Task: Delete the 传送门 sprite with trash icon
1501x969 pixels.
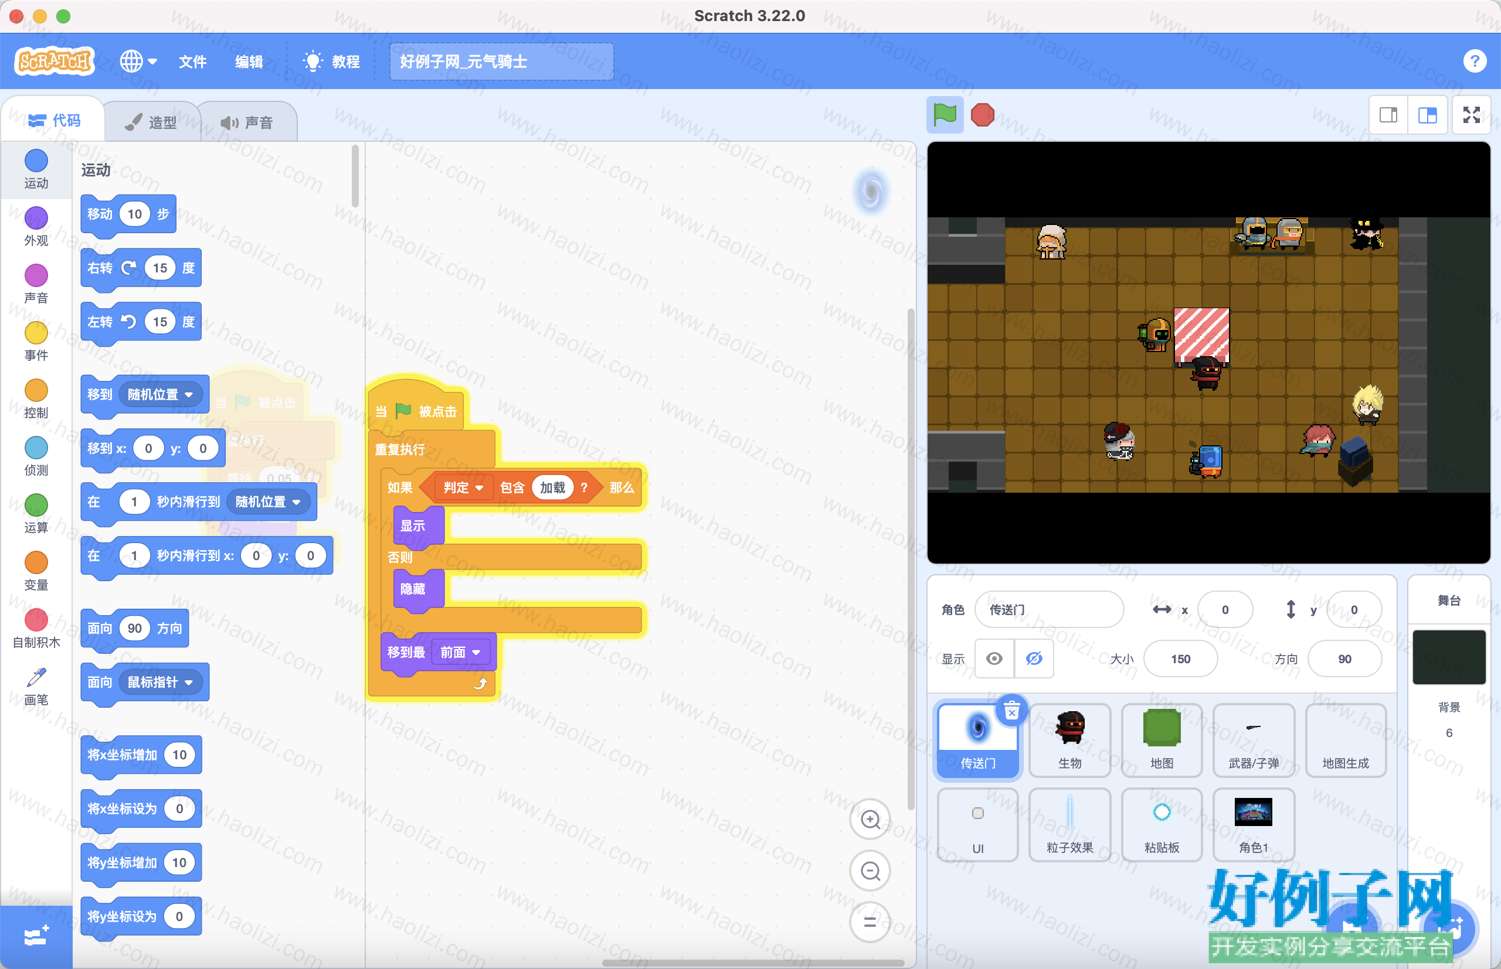Action: [x=1011, y=711]
